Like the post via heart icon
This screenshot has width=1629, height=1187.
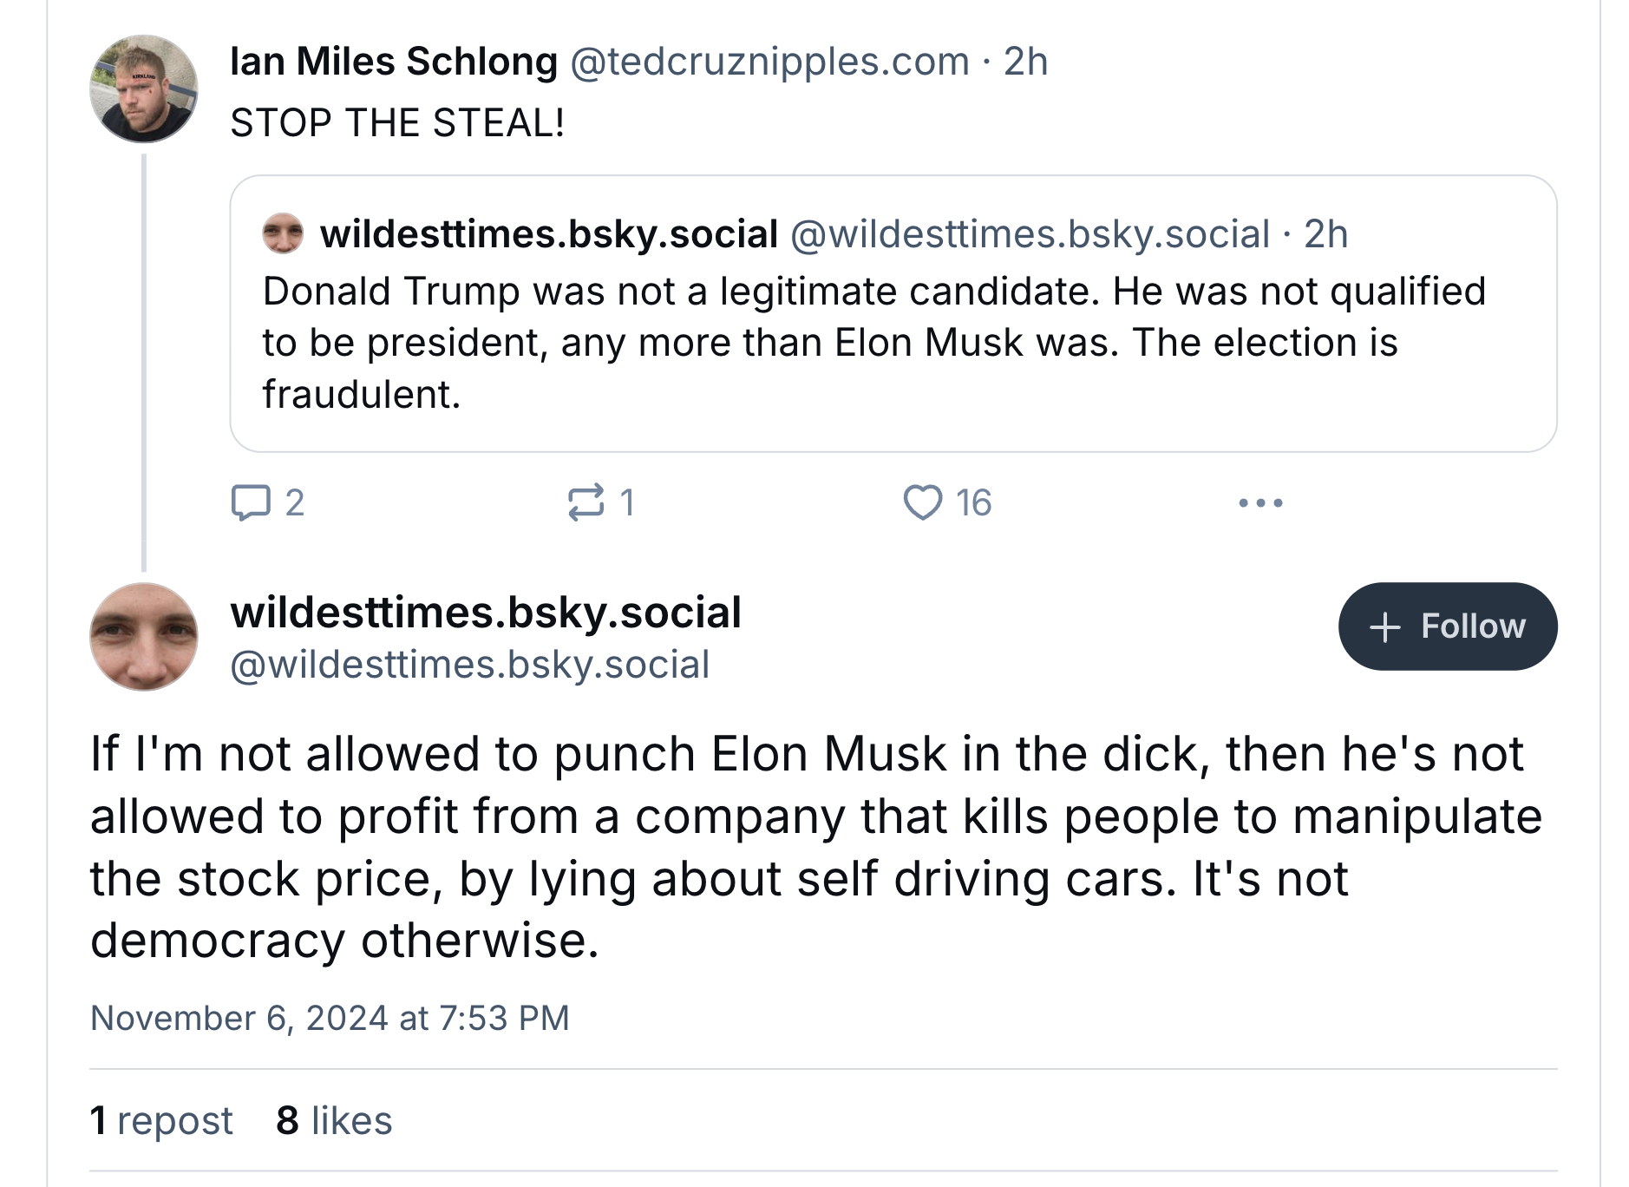tap(922, 502)
